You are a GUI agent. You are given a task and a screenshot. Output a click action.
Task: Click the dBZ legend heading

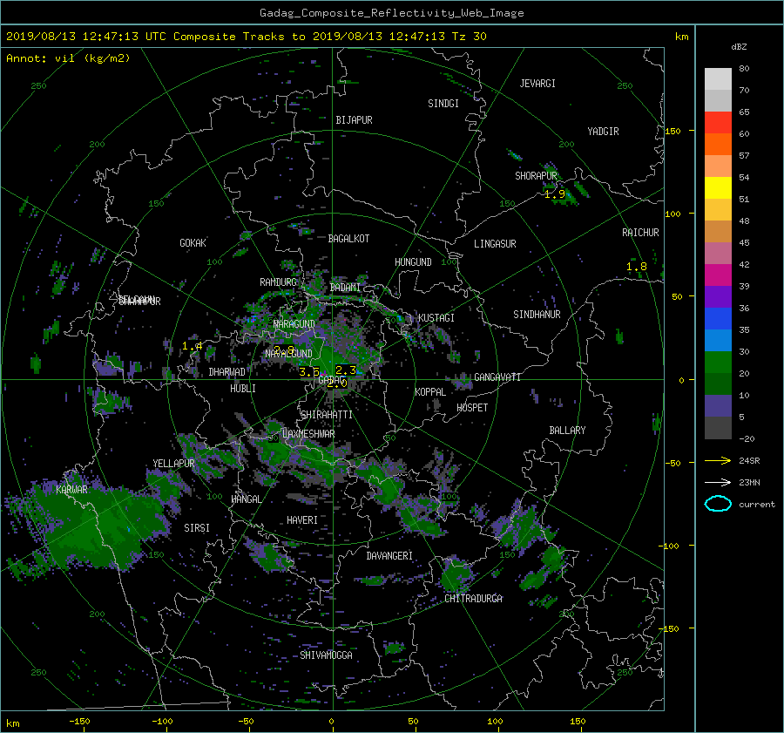click(x=739, y=46)
